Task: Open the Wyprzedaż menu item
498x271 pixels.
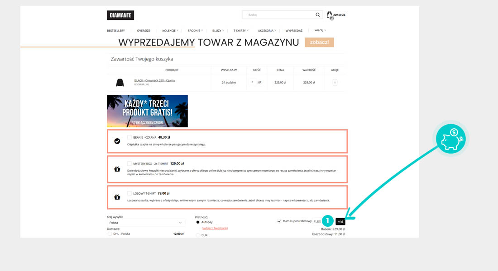Action: point(294,30)
